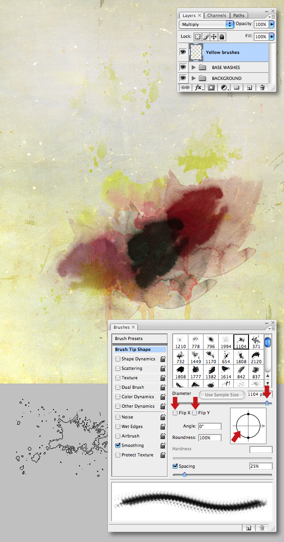284x542 pixels.
Task: Switch to the Channels tab
Action: pyautogui.click(x=217, y=16)
